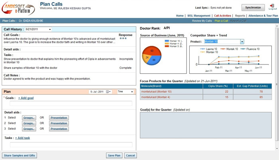279x160 pixels.
Task: Switch to Report a Call tab
Action: pyautogui.click(x=238, y=21)
